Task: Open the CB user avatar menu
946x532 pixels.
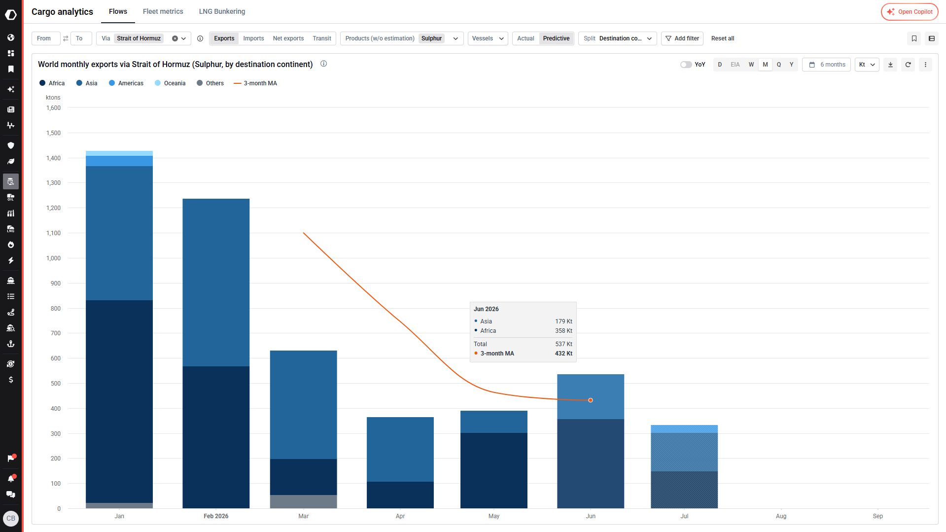Action: coord(11,518)
